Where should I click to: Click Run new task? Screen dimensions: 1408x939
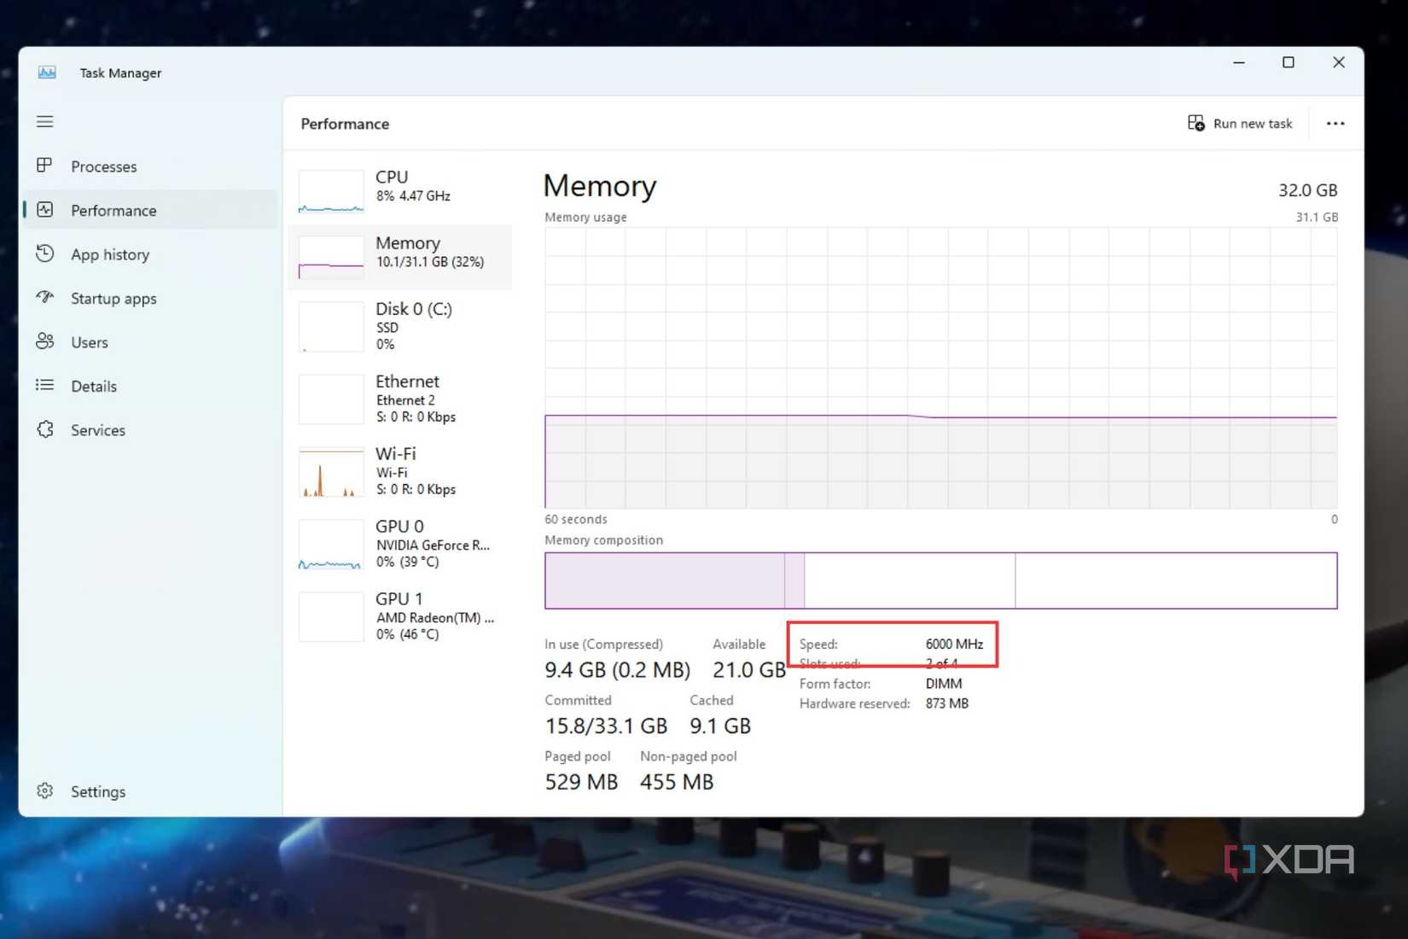click(x=1241, y=123)
